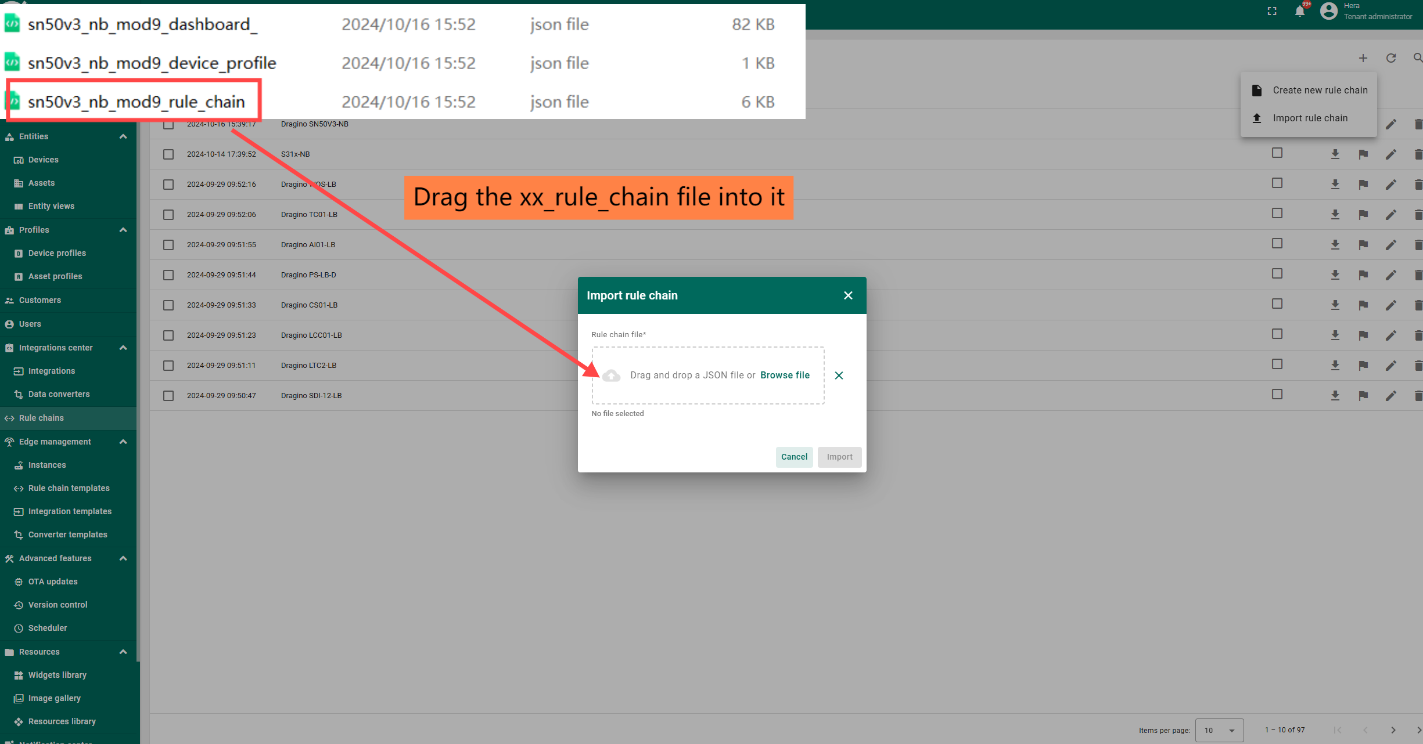This screenshot has height=744, width=1423.
Task: Click the notifications bell icon
Action: coord(1300,12)
